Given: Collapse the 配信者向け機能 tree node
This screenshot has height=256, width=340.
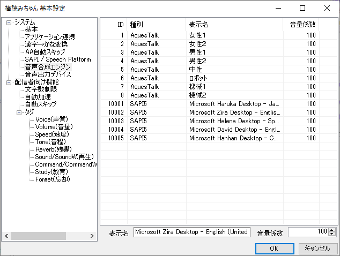Looking at the screenshot, I should click(9, 82).
